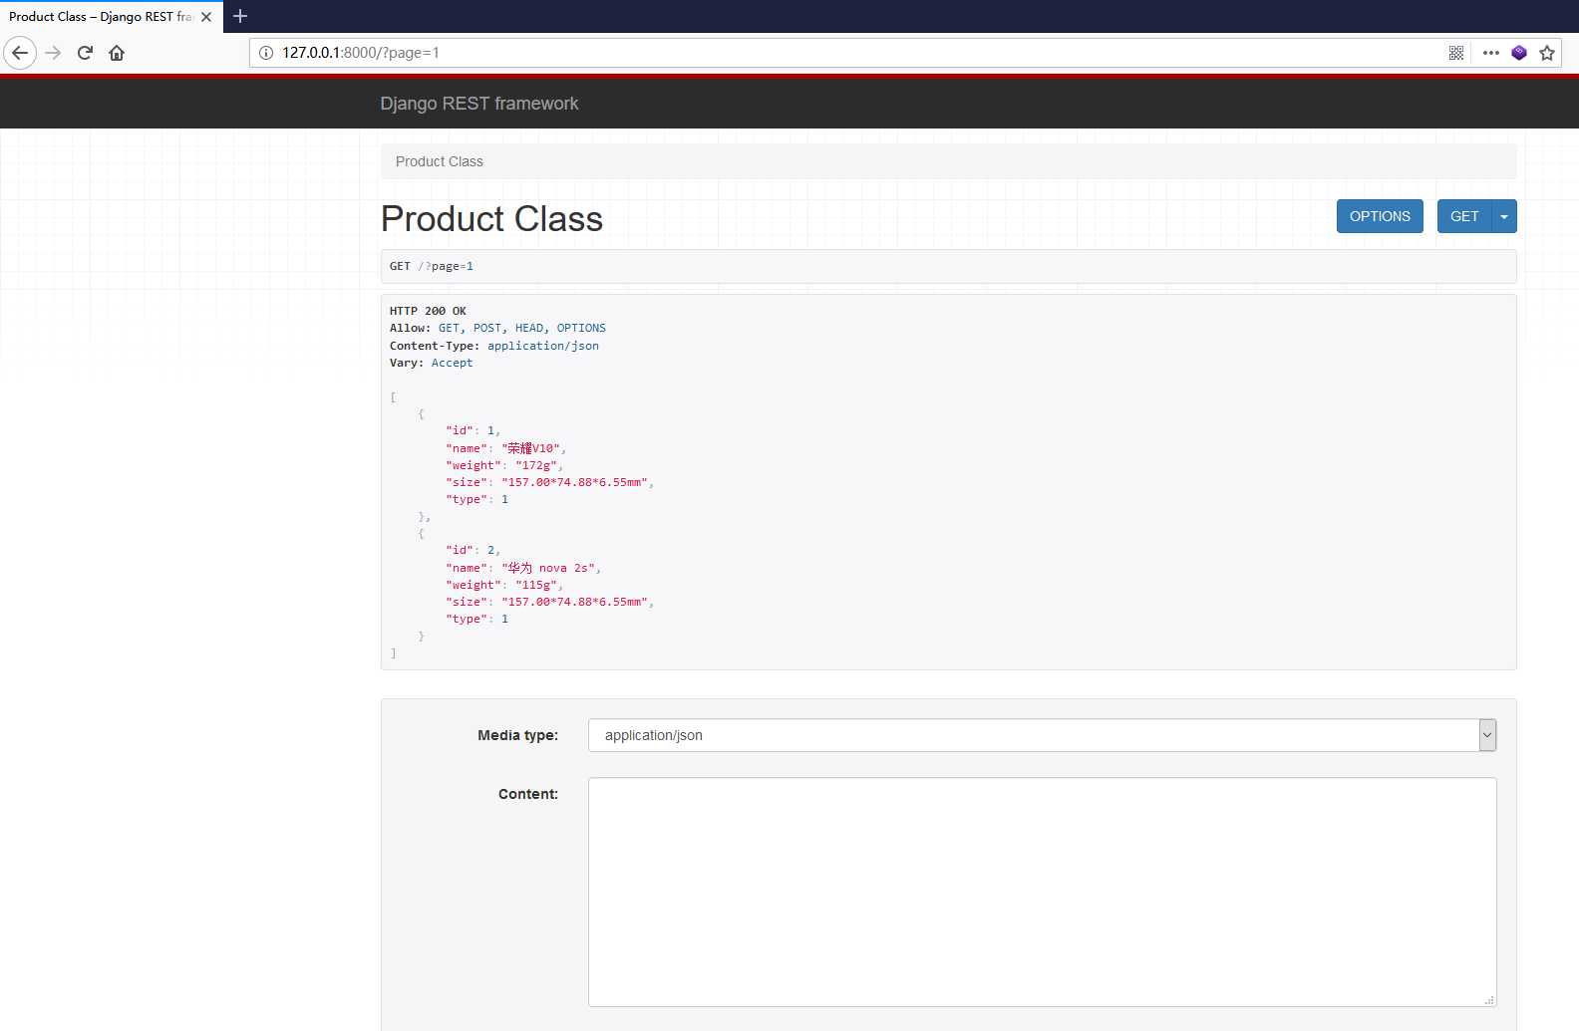Expand the GET format dropdown arrow

[1504, 216]
